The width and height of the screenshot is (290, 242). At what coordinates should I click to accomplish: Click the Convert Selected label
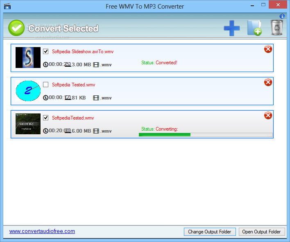point(63,29)
